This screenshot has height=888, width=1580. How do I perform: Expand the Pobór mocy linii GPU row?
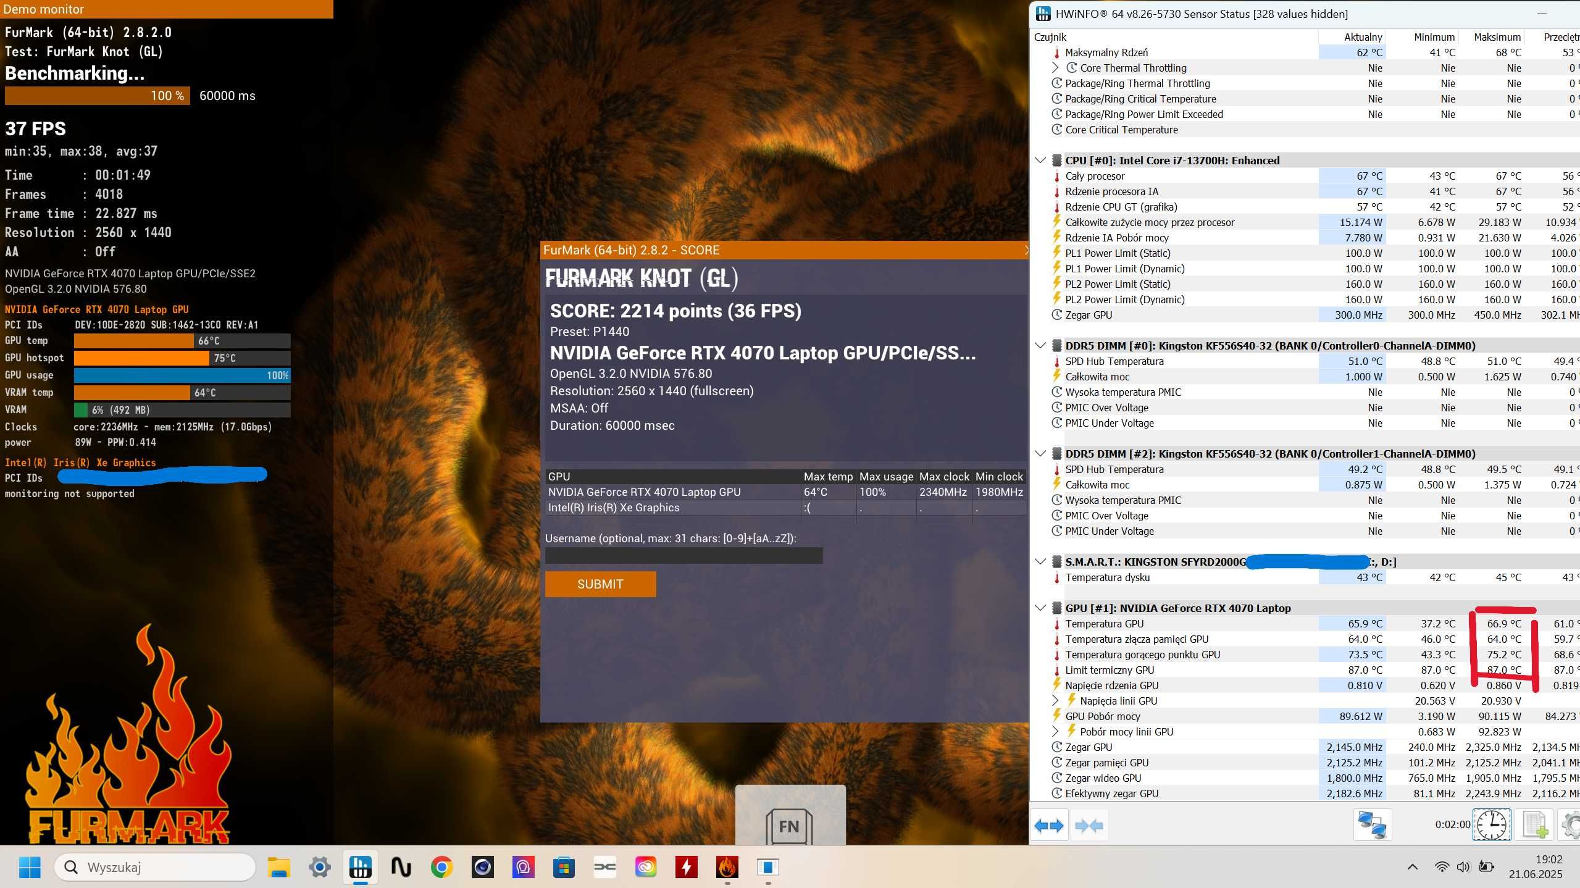point(1055,732)
